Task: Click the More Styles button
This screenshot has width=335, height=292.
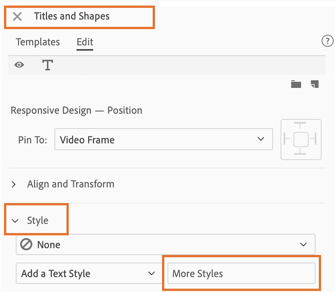Action: [241, 274]
